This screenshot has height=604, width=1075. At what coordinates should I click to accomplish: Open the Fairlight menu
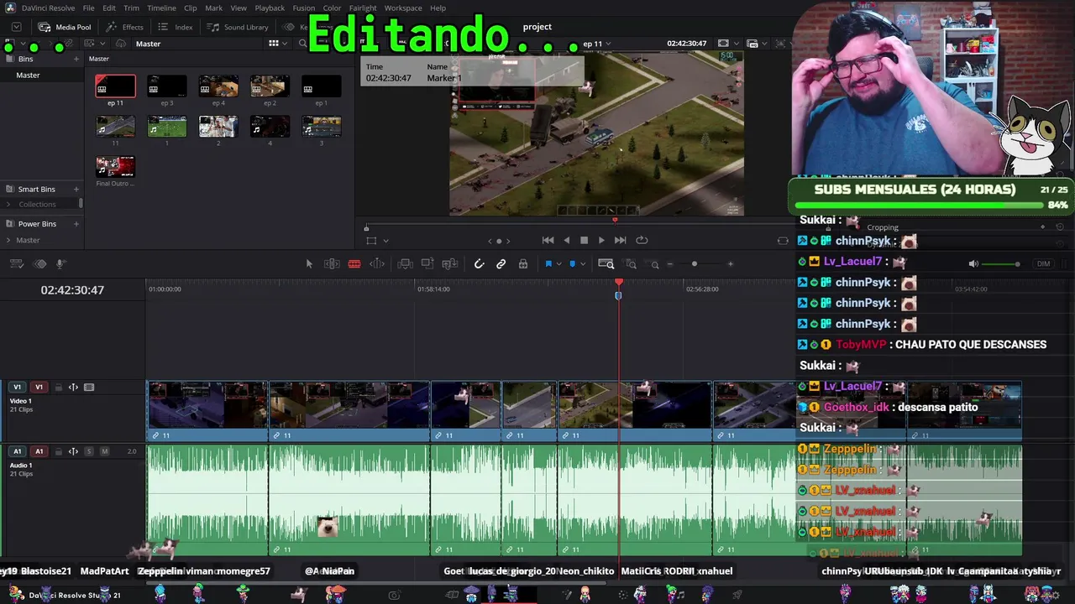pos(363,8)
